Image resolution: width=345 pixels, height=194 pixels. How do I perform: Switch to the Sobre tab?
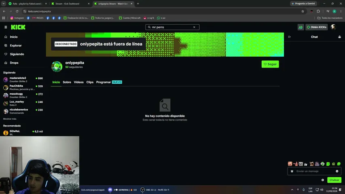67,82
